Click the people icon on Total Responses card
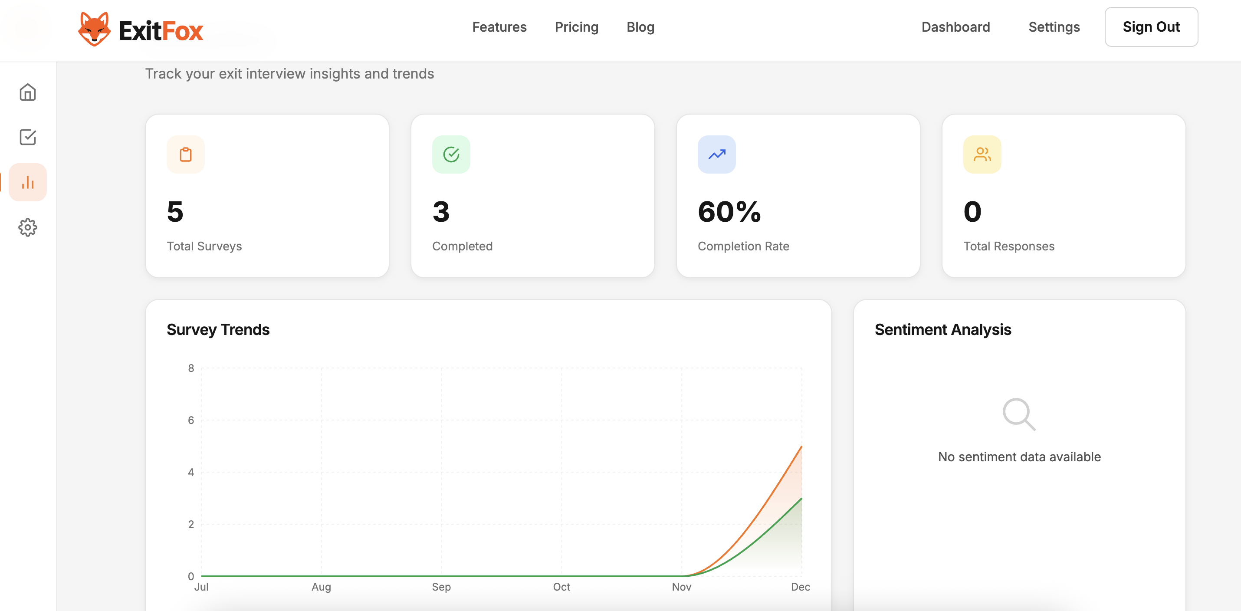Image resolution: width=1241 pixels, height=611 pixels. tap(982, 154)
